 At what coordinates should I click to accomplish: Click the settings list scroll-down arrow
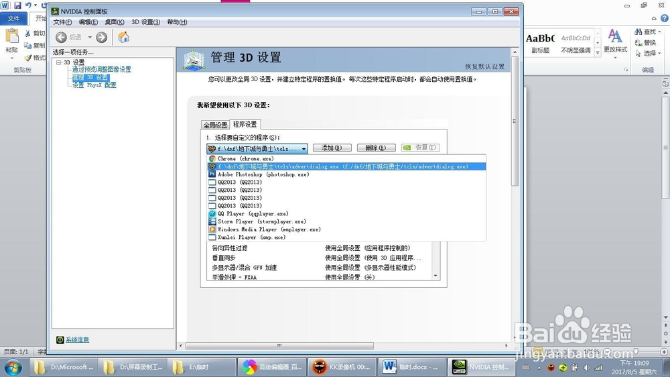click(436, 276)
